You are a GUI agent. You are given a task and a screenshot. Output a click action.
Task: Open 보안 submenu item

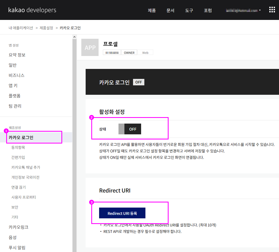click(x=15, y=207)
